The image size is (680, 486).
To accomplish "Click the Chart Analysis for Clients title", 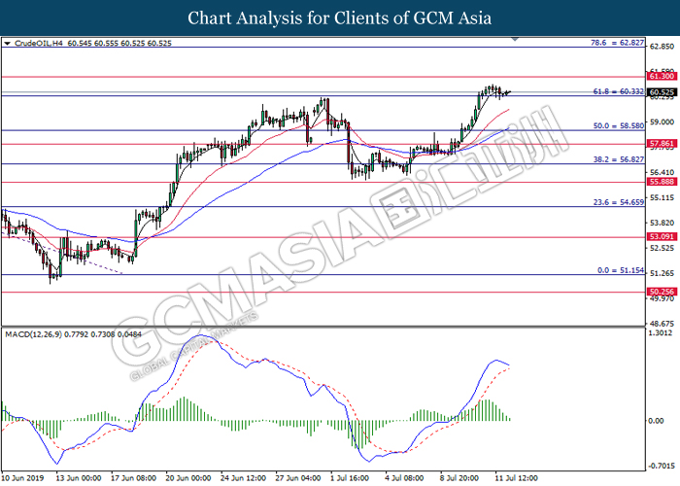I will point(340,18).
